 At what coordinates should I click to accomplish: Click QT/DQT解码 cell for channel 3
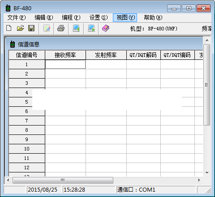pyautogui.click(x=143, y=83)
